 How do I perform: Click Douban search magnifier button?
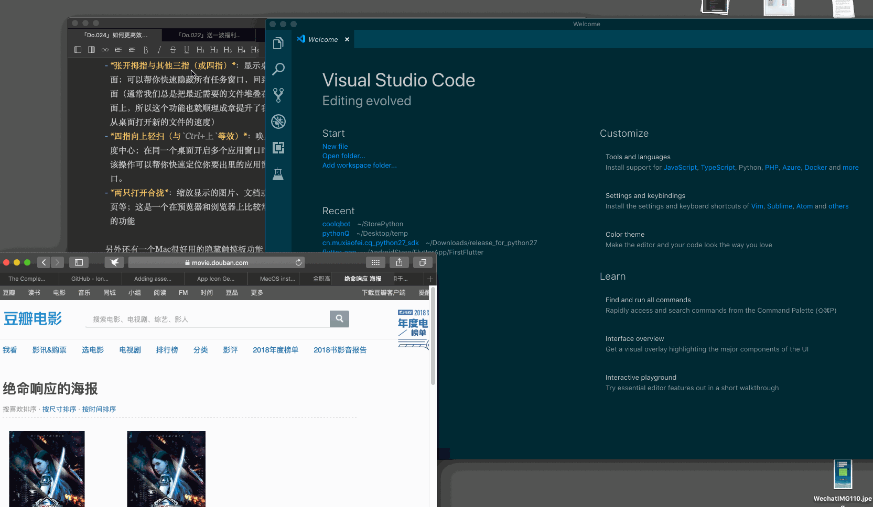click(x=339, y=318)
